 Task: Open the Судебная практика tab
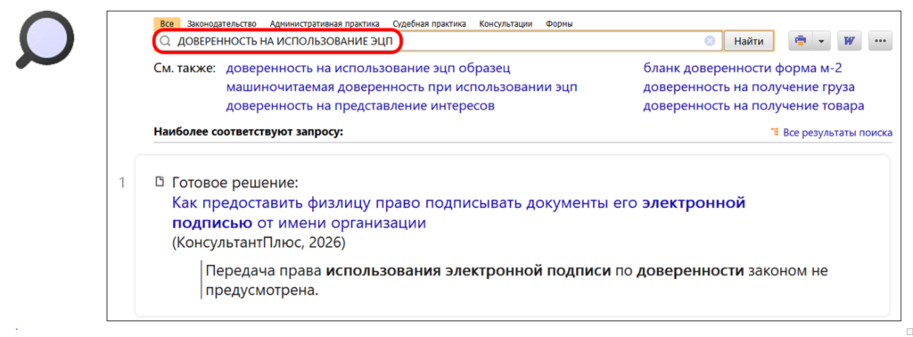(429, 24)
